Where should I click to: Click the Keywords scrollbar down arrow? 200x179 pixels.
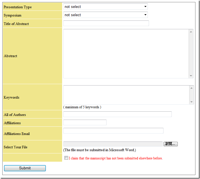coord(191,102)
